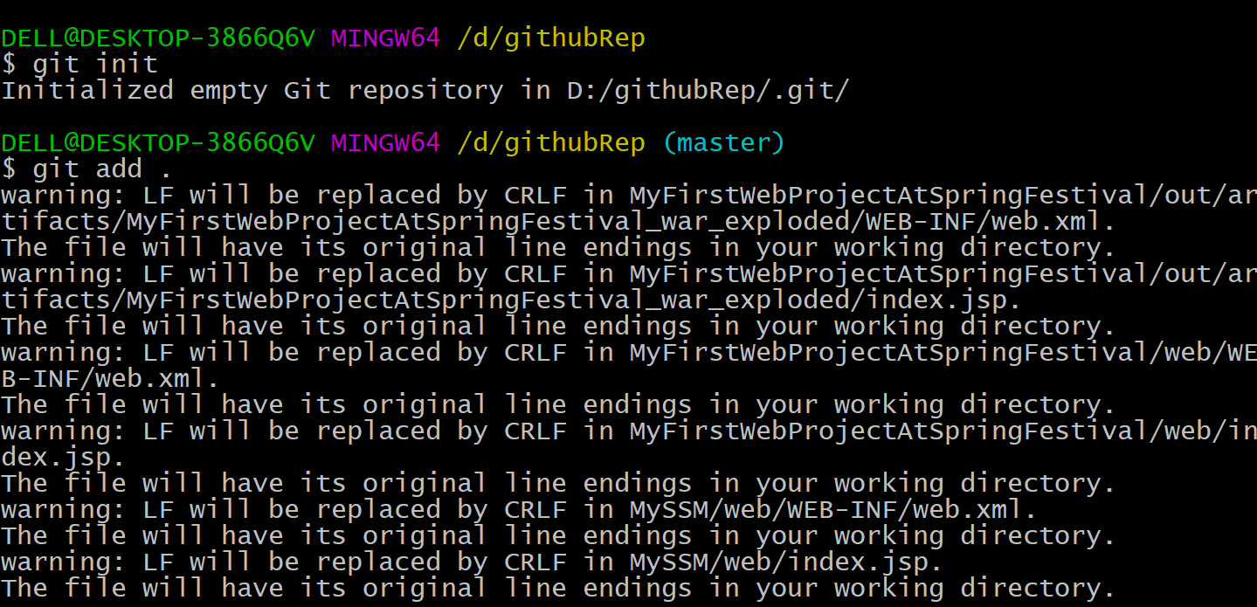1257x607 pixels.
Task: Click warning line ending 'MyFirstWebProjectAtSpringFestival/web/WE'
Action: 629,352
